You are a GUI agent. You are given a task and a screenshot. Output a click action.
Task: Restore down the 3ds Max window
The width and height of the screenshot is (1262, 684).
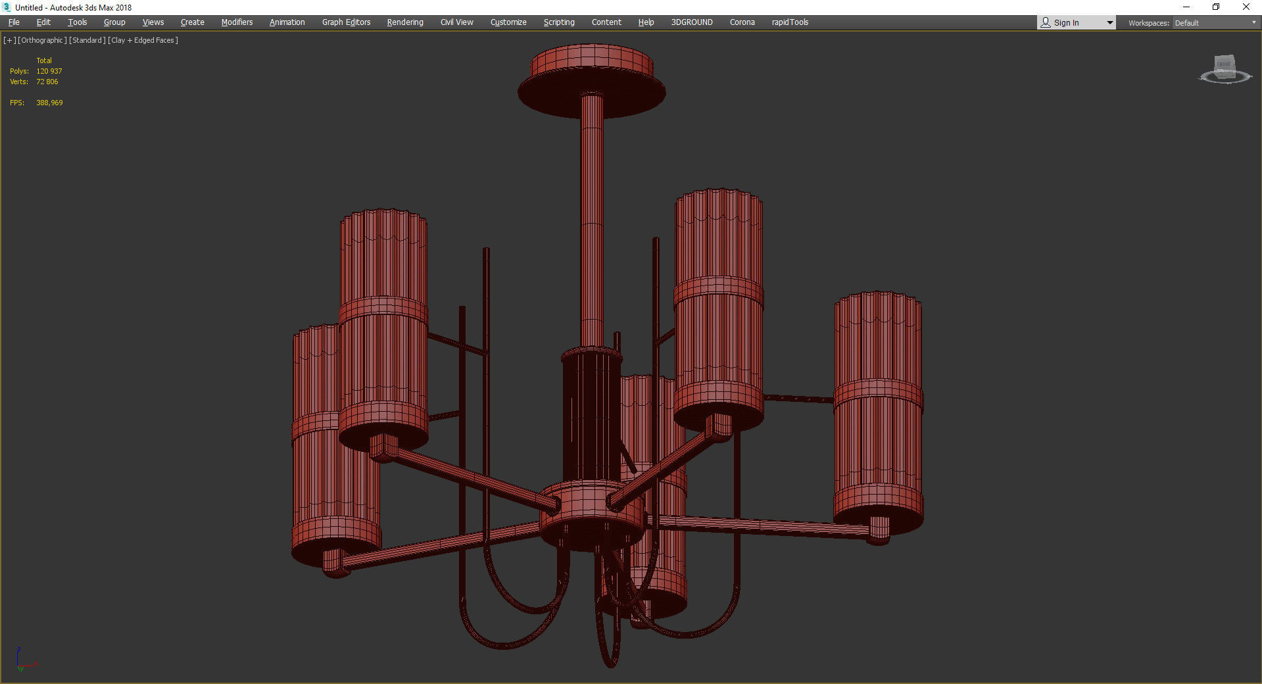point(1216,7)
